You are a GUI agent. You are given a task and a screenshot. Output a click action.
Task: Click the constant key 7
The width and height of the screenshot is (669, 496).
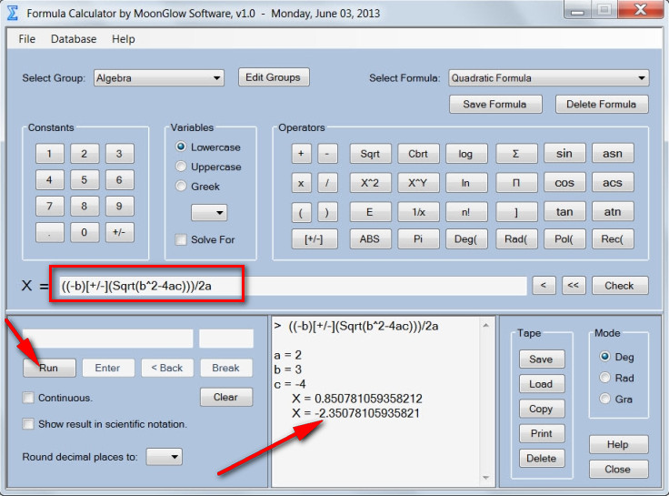click(x=49, y=207)
